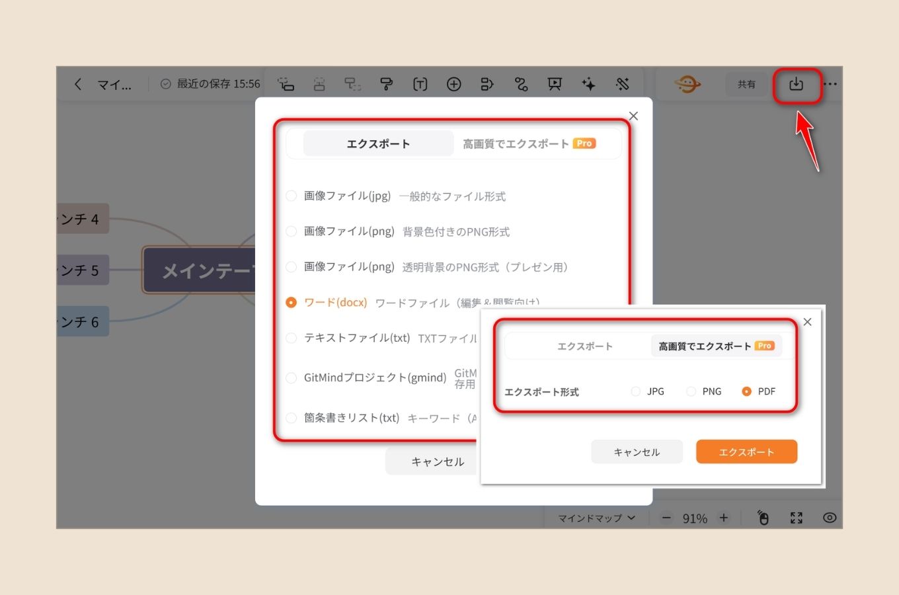Click the insert subtopic icon in the toolbar
899x595 pixels.
point(286,84)
